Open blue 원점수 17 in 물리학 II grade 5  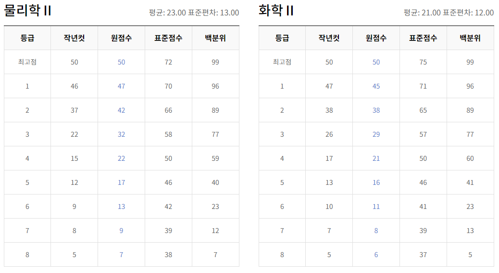(x=121, y=182)
